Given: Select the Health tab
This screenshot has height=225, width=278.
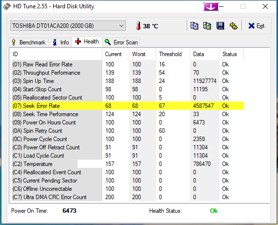Looking at the screenshot, I should tap(87, 41).
